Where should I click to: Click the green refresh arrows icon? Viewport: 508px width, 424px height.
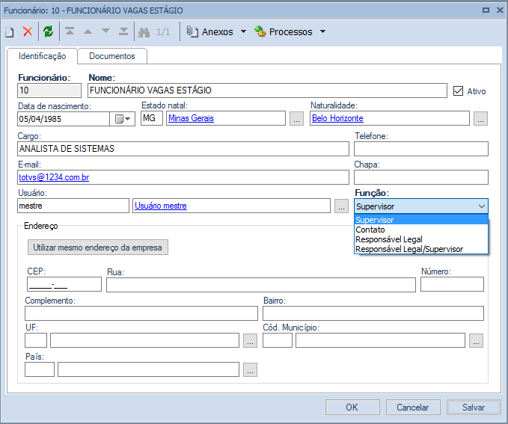tap(49, 31)
